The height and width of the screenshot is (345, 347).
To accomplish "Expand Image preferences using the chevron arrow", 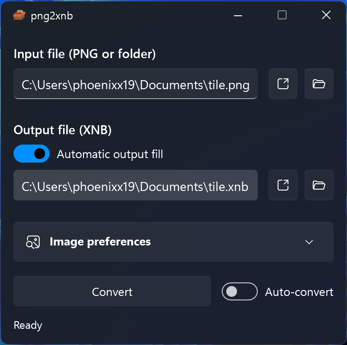I will pyautogui.click(x=309, y=242).
